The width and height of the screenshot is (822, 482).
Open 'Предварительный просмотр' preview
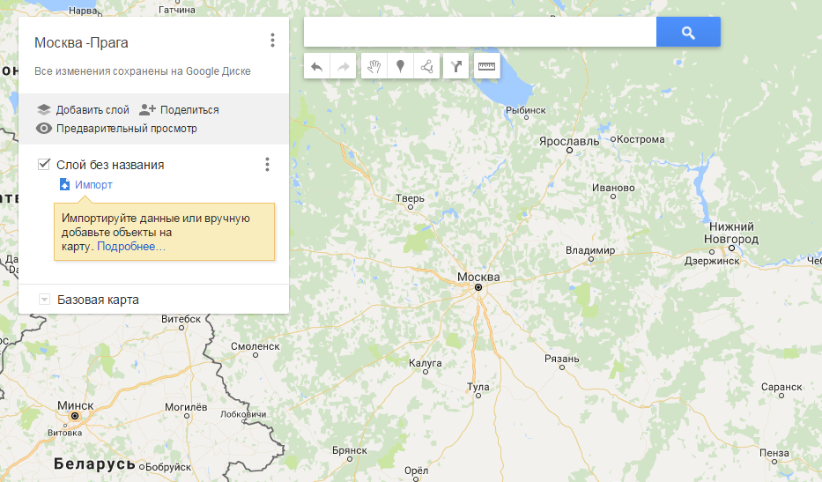(116, 129)
